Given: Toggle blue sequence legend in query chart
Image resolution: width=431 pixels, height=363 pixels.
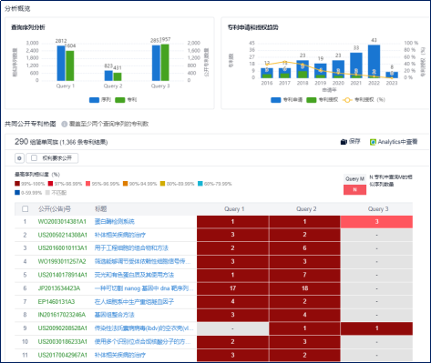Looking at the screenshot, I should click(x=94, y=100).
